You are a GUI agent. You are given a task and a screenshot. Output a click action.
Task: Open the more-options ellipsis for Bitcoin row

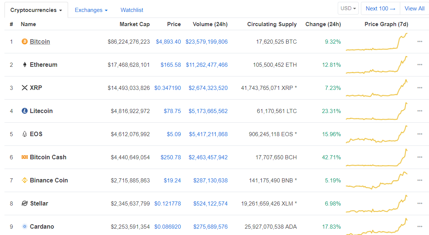[420, 41]
